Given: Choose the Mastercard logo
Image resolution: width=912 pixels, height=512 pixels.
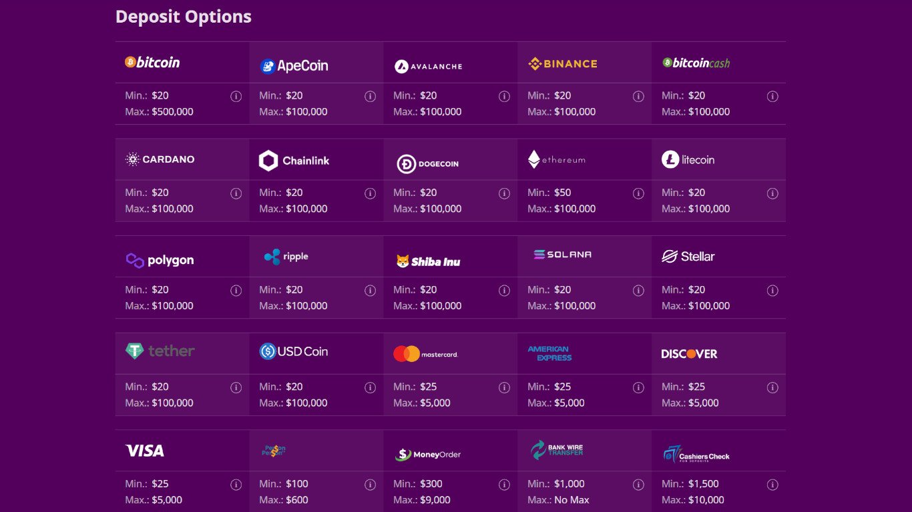Looking at the screenshot, I should 426,354.
